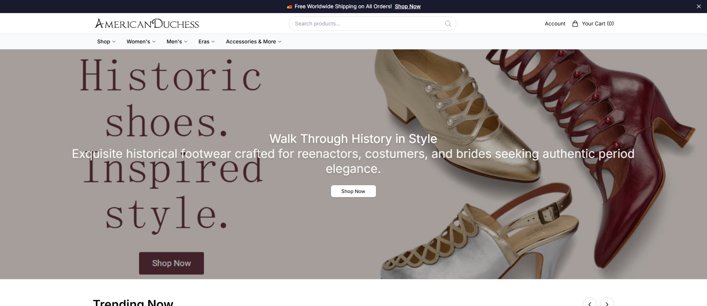The height and width of the screenshot is (306, 707).
Task: Click the American Duchess logo
Action: (x=147, y=24)
